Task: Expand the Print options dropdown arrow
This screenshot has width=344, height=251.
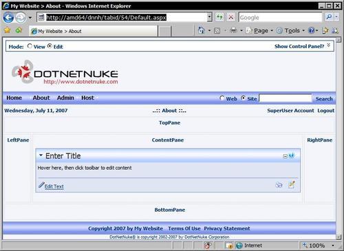Action: [241, 30]
